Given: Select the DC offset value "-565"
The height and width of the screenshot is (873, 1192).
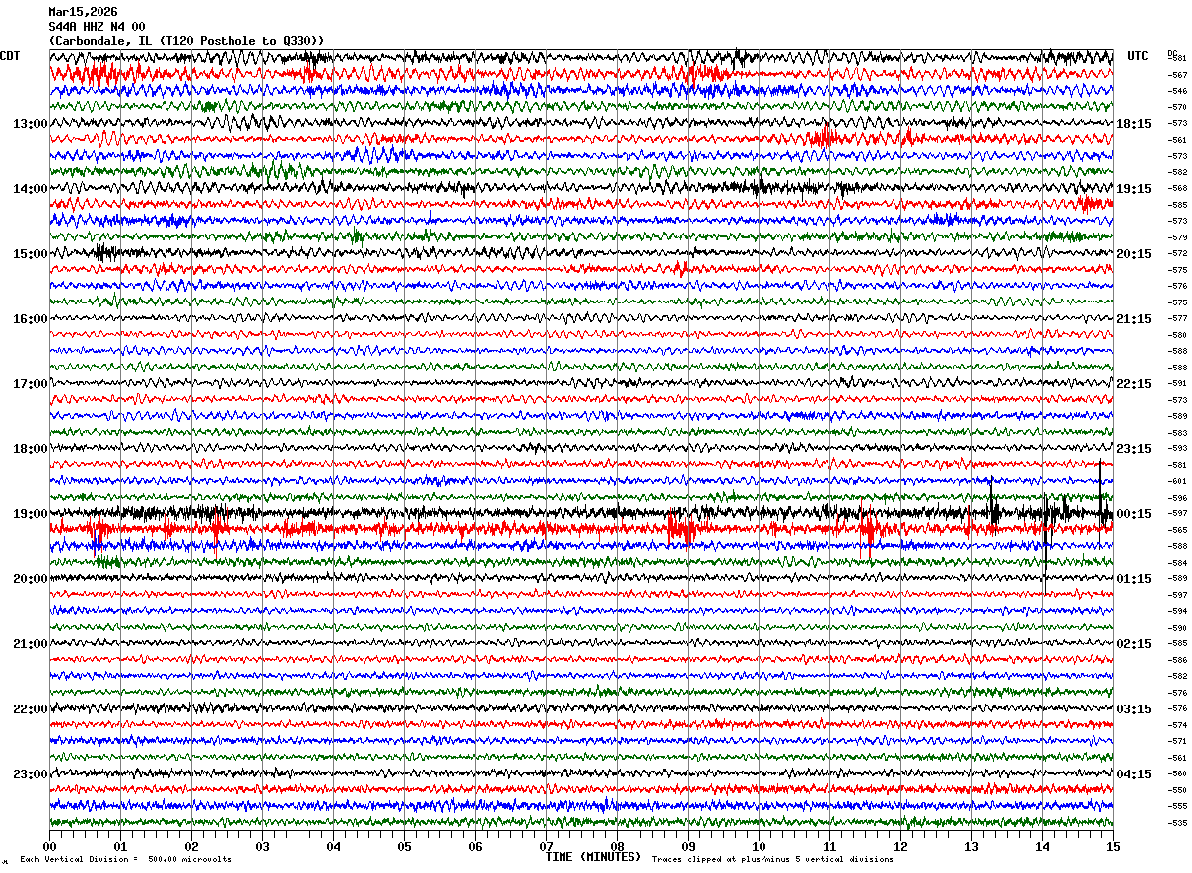Looking at the screenshot, I should 1177,530.
